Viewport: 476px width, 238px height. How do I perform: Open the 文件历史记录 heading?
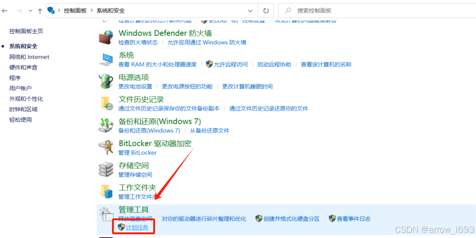(141, 99)
